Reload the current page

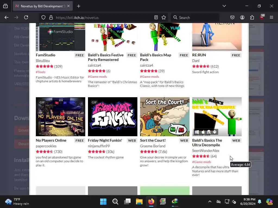[x=26, y=17]
